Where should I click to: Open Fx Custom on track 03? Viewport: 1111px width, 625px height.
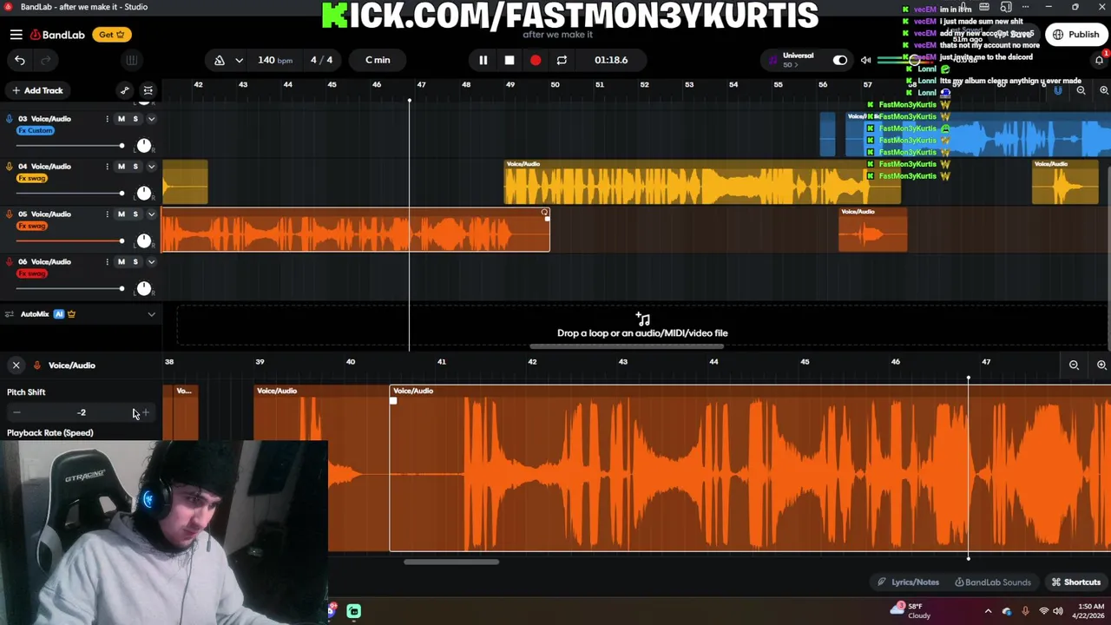(36, 130)
